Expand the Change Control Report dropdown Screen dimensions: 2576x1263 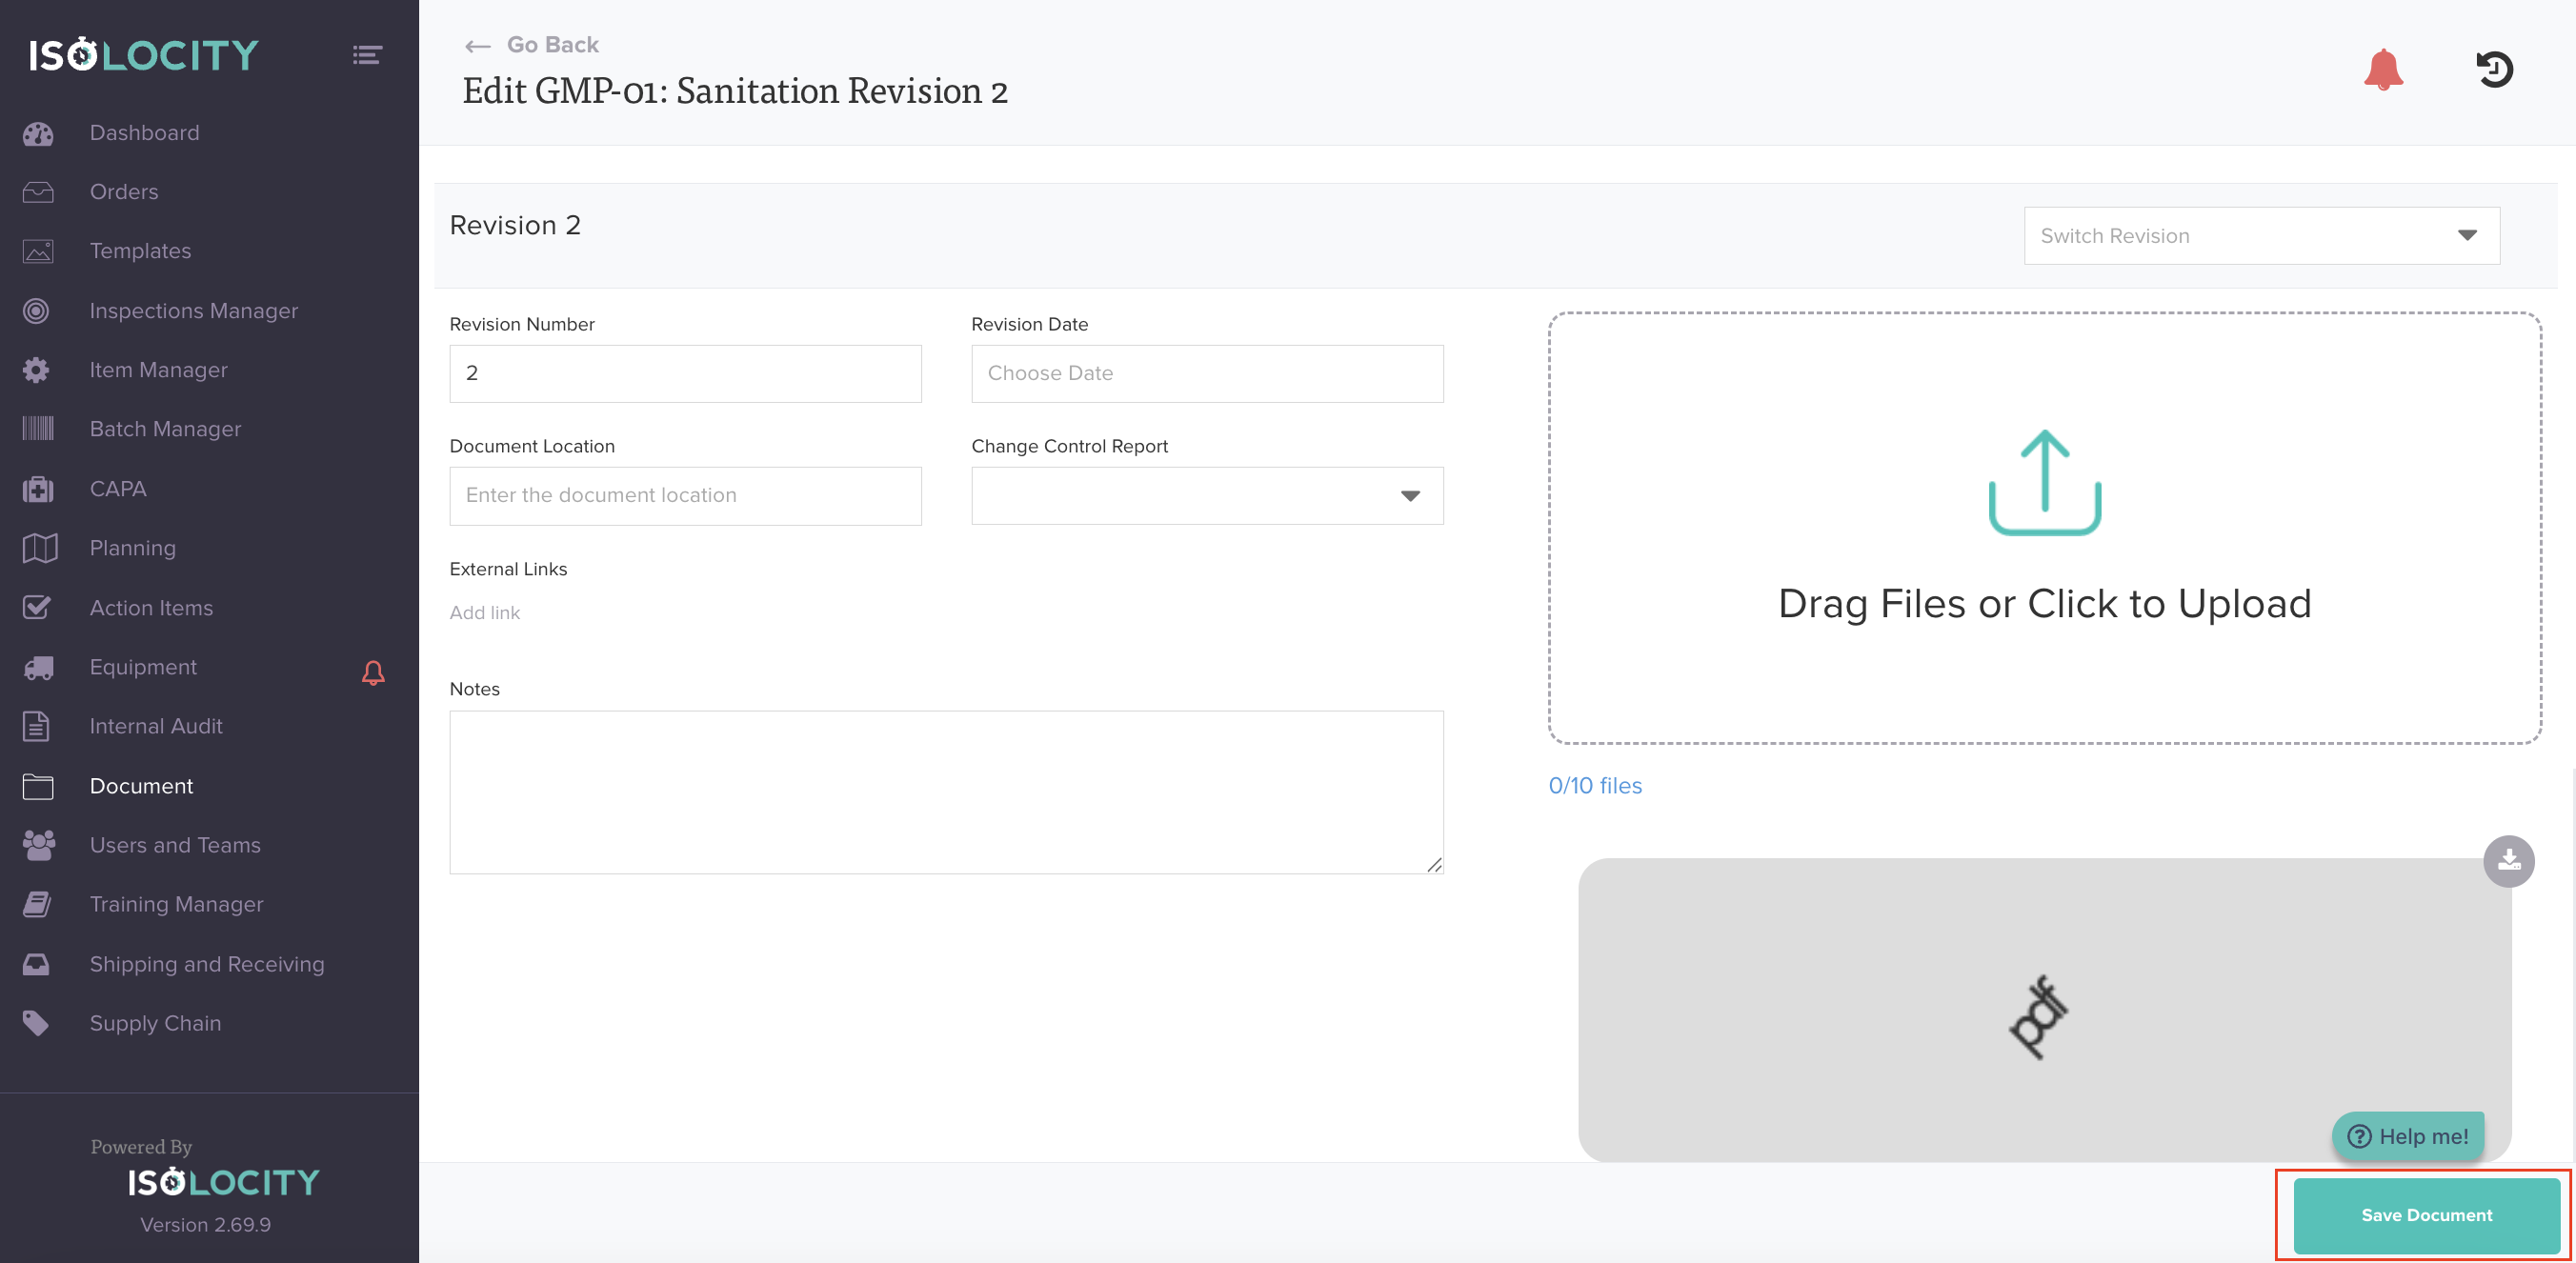coord(1206,496)
